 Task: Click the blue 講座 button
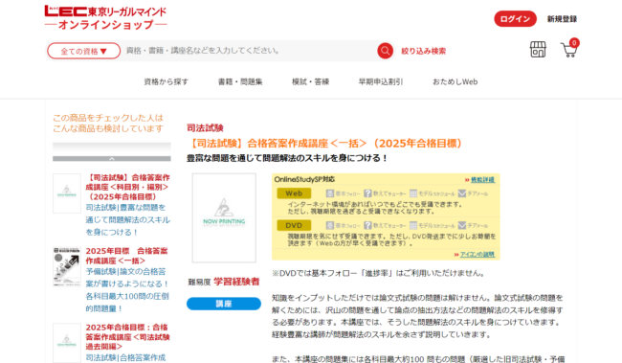pyautogui.click(x=224, y=304)
